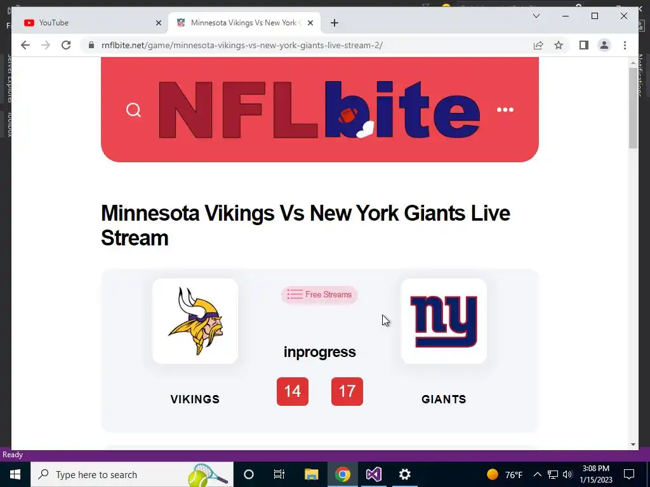The width and height of the screenshot is (650, 487).
Task: Click the inprogress game status text
Action: (x=320, y=352)
